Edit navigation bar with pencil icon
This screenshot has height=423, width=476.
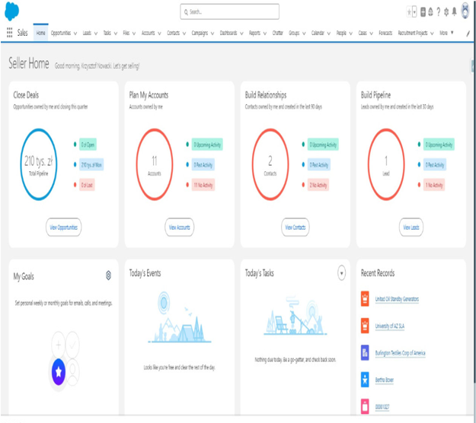pos(468,33)
